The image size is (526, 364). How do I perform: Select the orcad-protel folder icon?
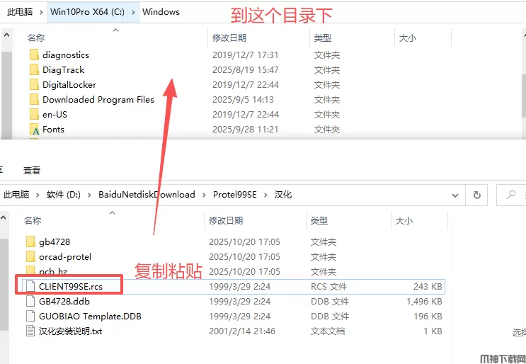tap(30, 256)
